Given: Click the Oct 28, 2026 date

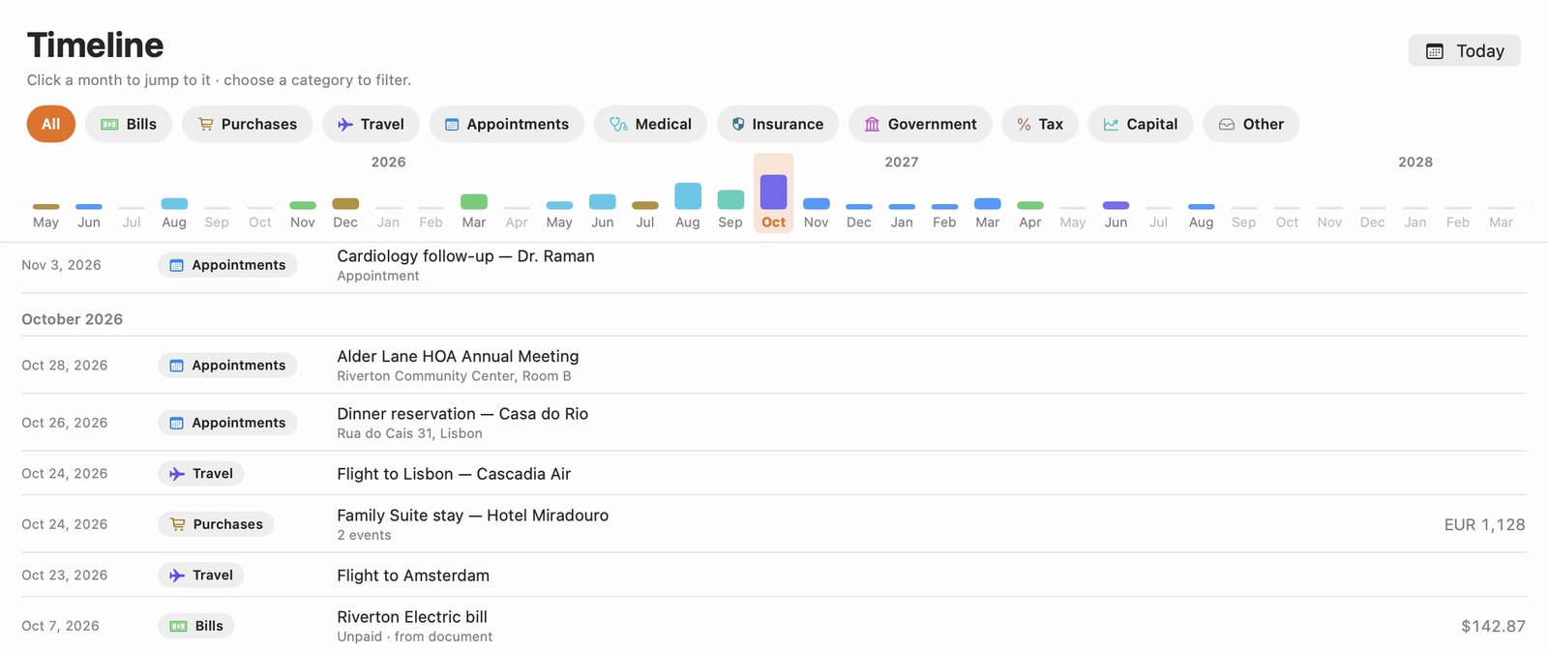Looking at the screenshot, I should coord(65,366).
